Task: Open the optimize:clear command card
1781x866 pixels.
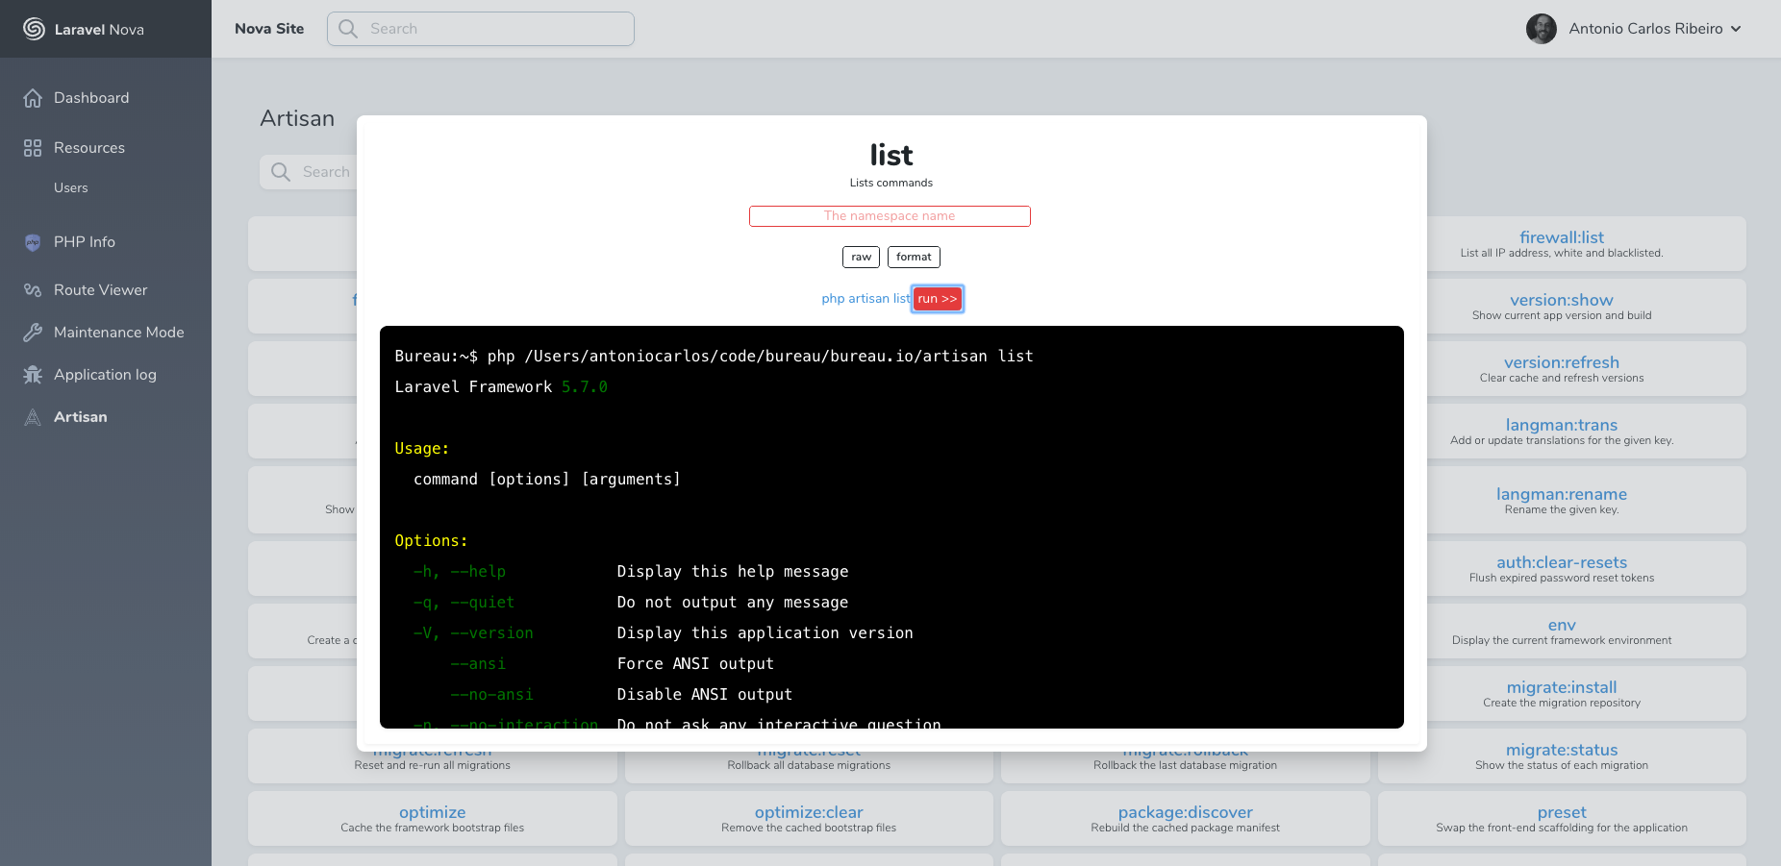Action: coord(809,818)
